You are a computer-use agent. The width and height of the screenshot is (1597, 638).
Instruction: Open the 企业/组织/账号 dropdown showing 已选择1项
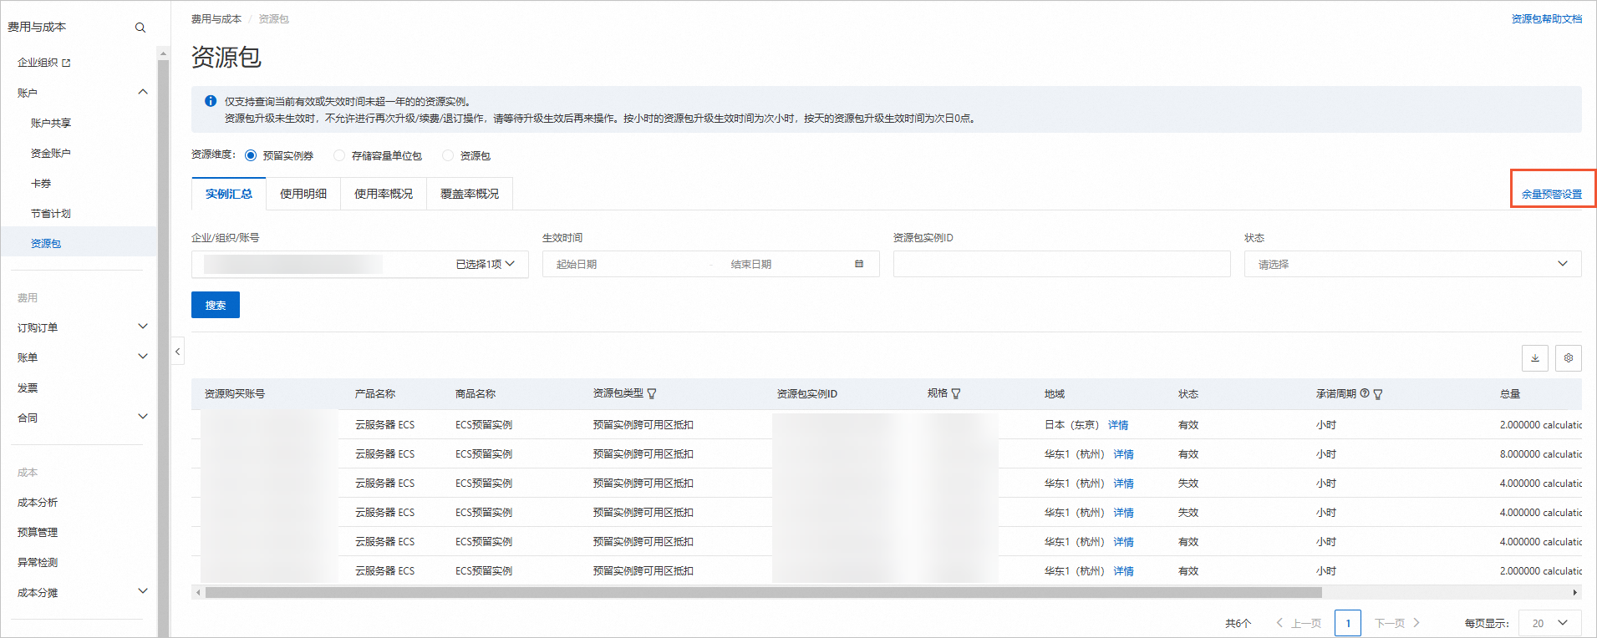[x=360, y=264]
